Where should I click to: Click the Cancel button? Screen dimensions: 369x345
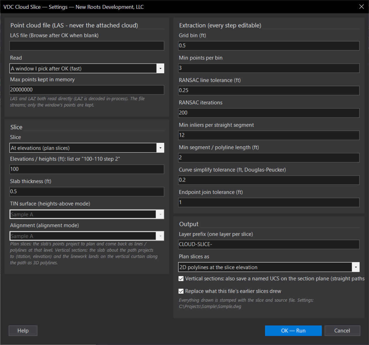(342, 331)
